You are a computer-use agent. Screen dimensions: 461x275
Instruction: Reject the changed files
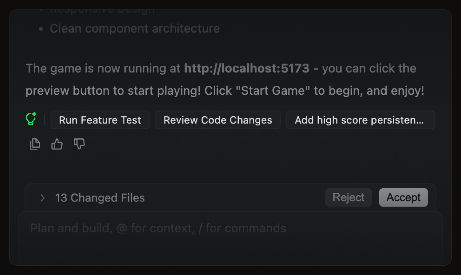coord(348,197)
